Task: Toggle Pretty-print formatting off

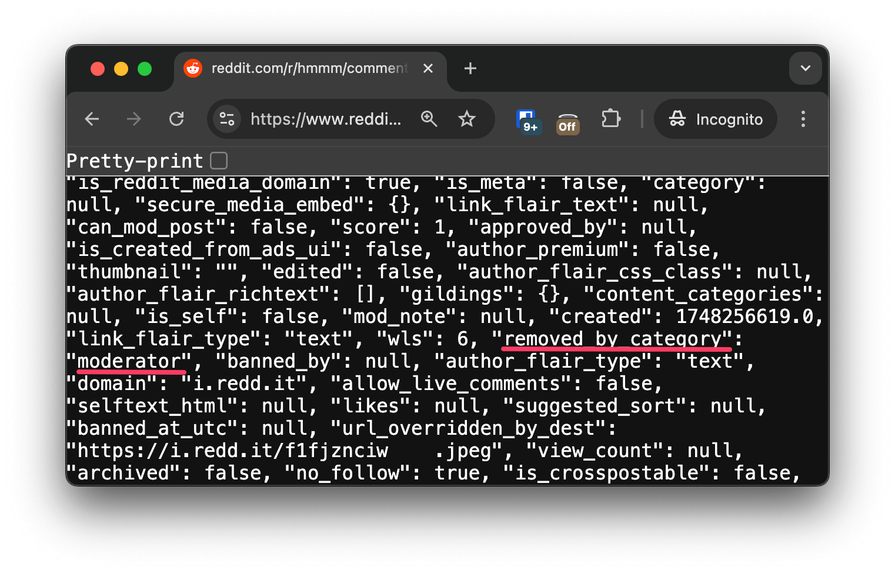Action: coord(218,159)
